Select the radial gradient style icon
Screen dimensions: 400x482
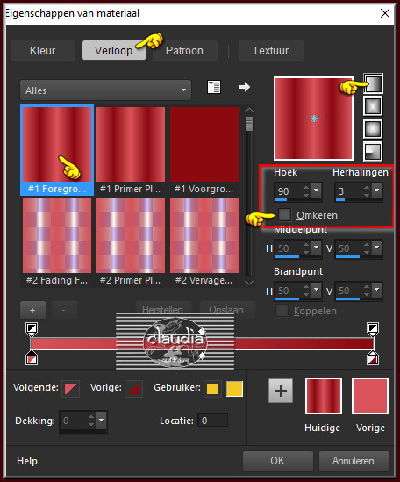[x=373, y=152]
